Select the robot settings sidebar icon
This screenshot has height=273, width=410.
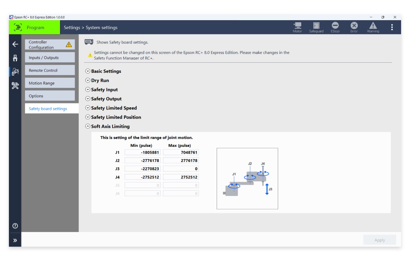click(x=15, y=72)
